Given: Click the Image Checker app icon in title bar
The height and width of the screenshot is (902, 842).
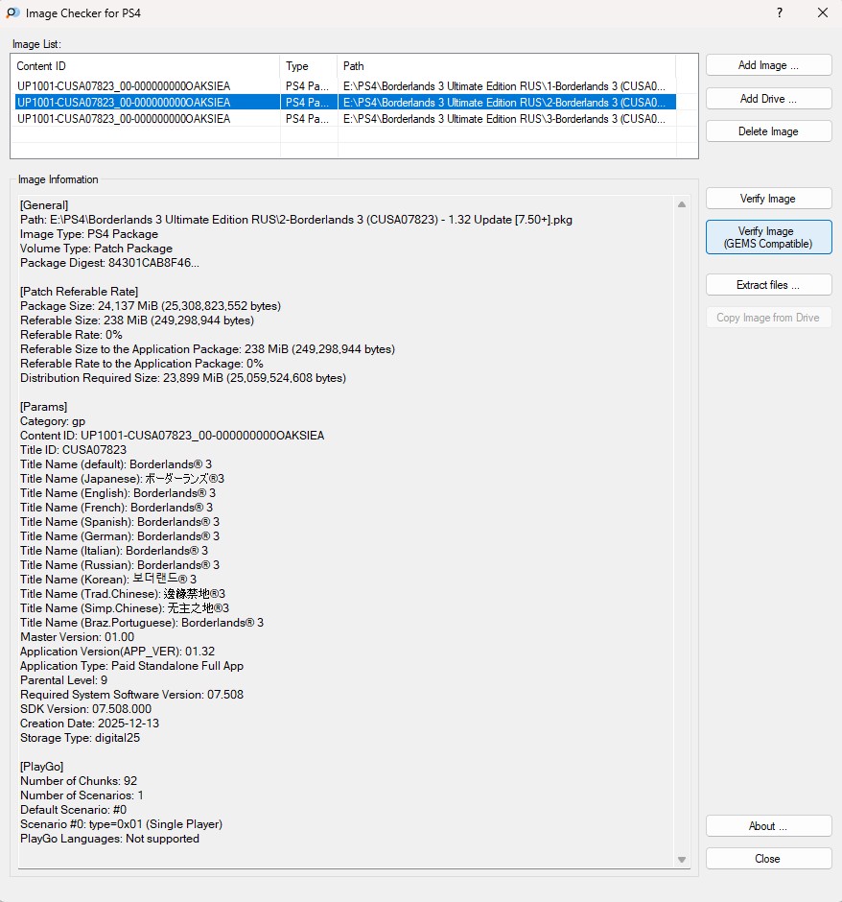Looking at the screenshot, I should pyautogui.click(x=12, y=12).
